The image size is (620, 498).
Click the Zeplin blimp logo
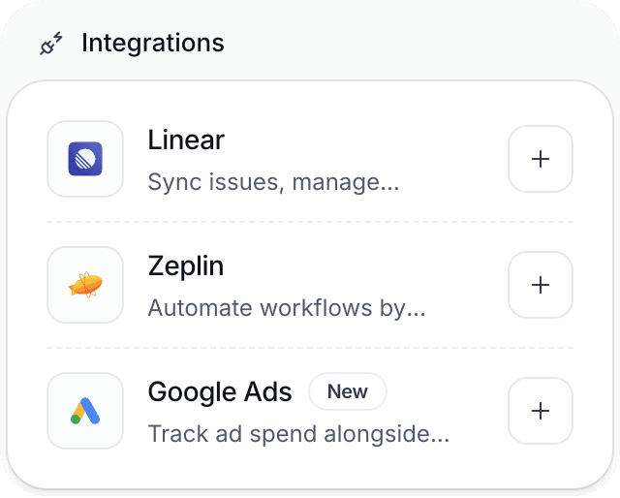click(85, 285)
